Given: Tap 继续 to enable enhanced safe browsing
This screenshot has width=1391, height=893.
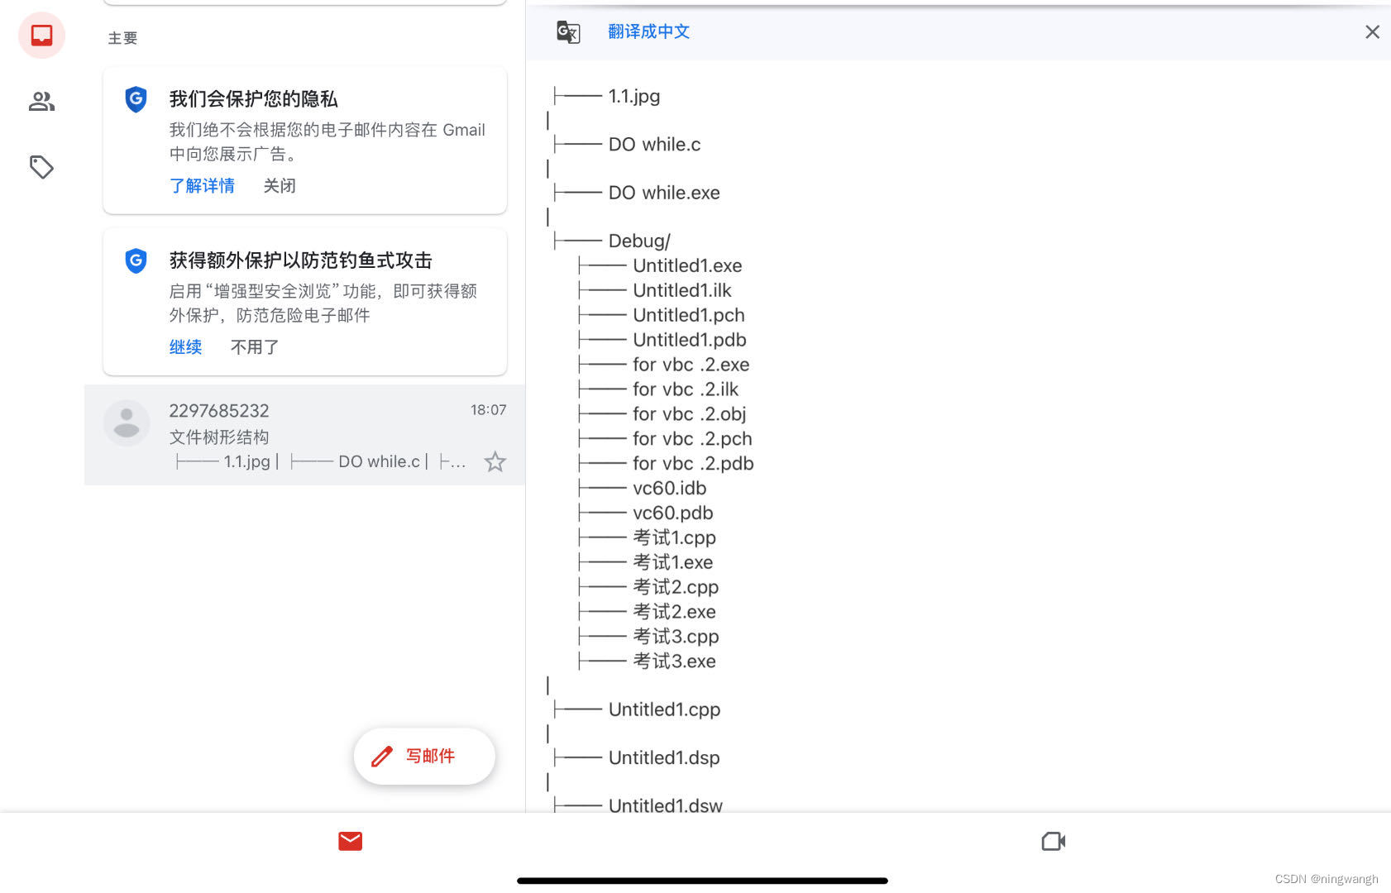Looking at the screenshot, I should point(185,346).
